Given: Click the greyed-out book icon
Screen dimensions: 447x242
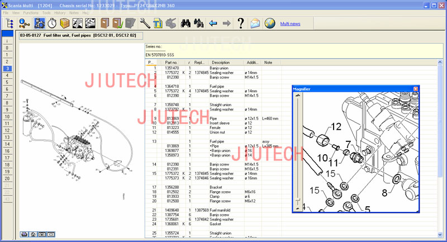Looking at the screenshot, I should coord(130,23).
